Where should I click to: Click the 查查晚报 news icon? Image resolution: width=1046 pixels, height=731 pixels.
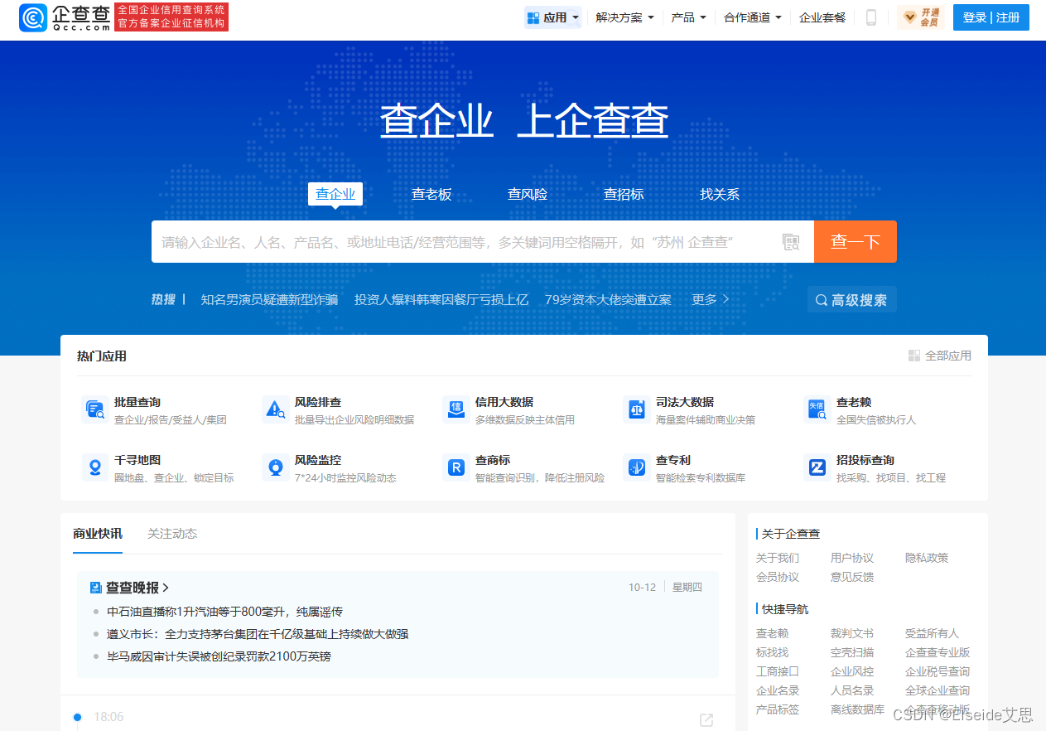click(x=96, y=588)
